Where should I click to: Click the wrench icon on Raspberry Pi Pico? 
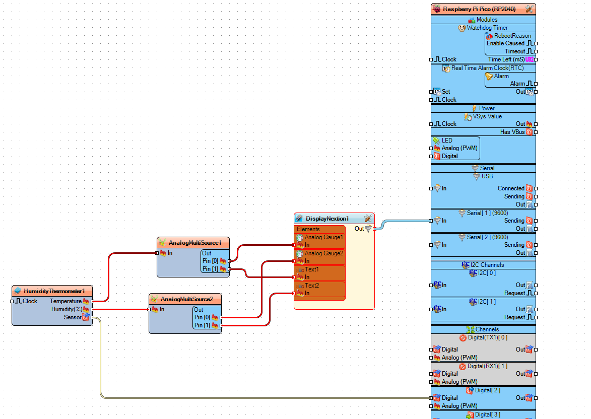529,9
